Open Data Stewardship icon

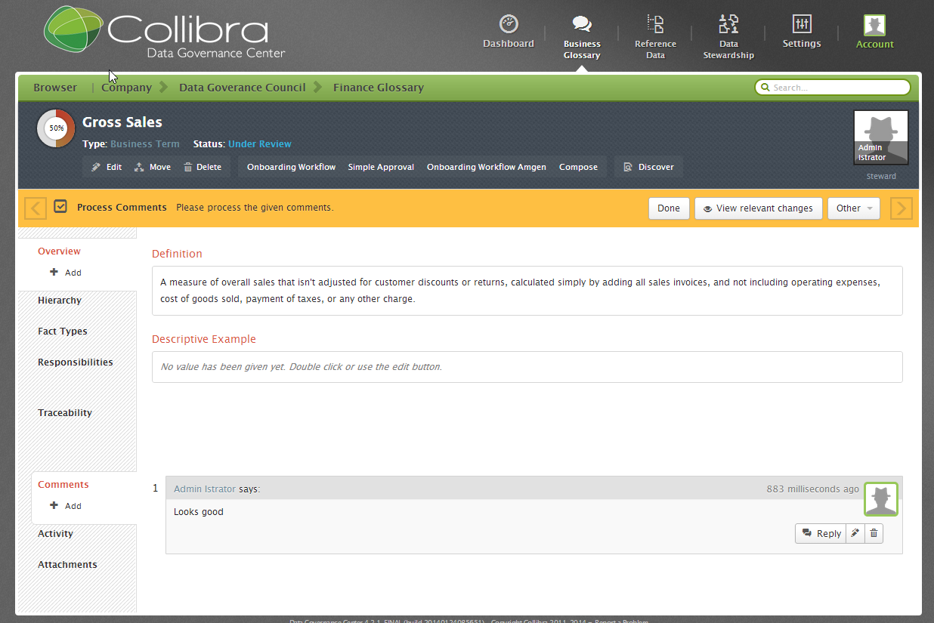coord(728,24)
